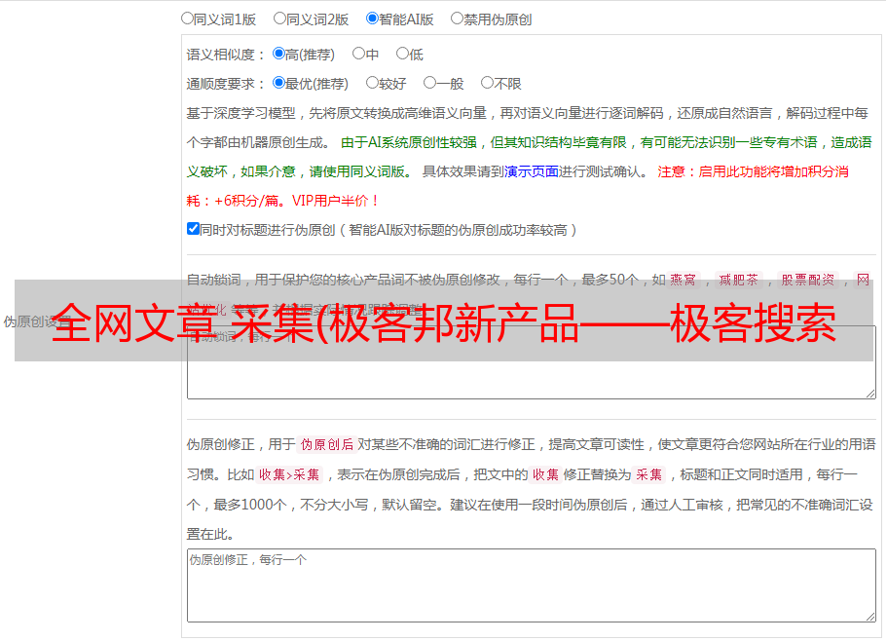This screenshot has width=887, height=641.
Task: Click the 自动锁词 textarea
Action: 532,362
